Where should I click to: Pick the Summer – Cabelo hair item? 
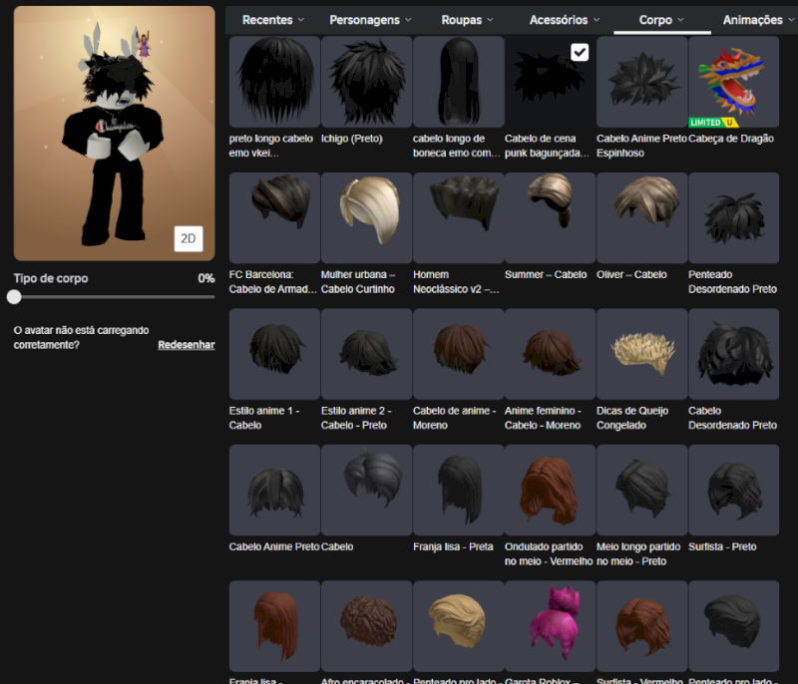pyautogui.click(x=550, y=217)
